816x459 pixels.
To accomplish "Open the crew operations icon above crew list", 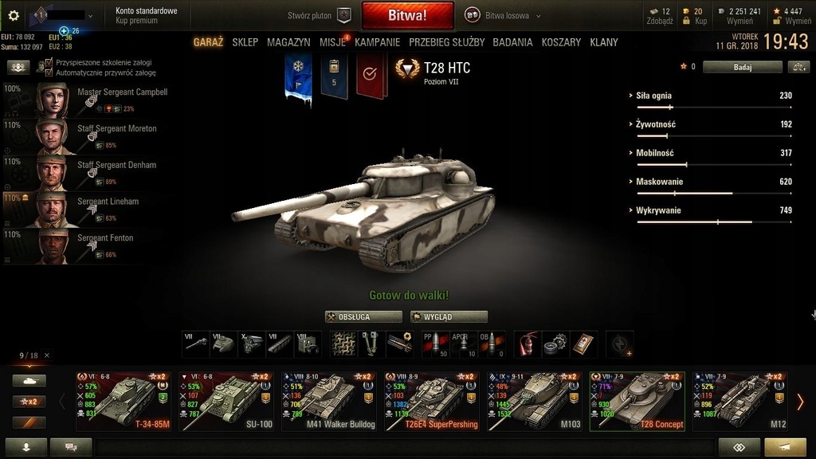I will pos(18,67).
